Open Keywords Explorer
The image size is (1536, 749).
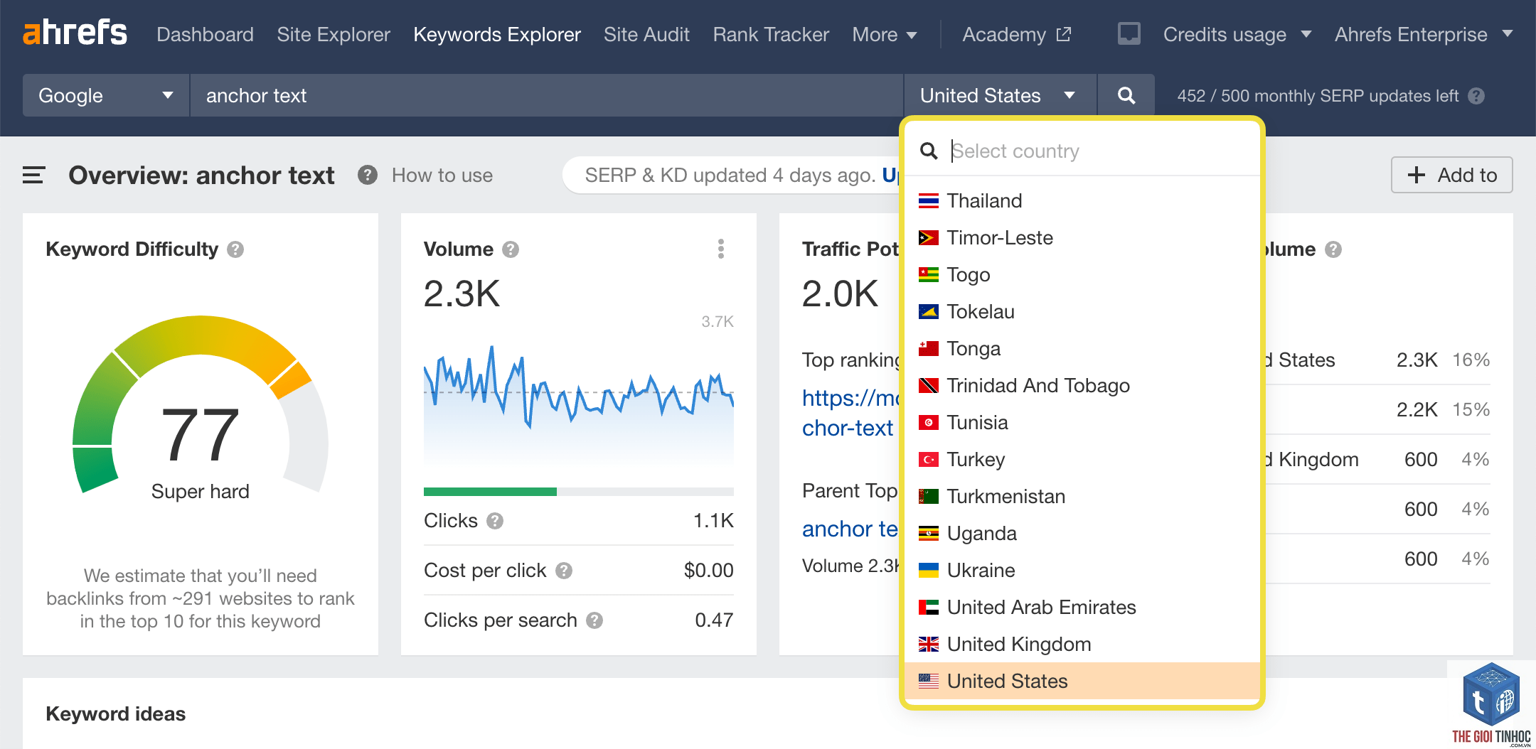point(497,34)
